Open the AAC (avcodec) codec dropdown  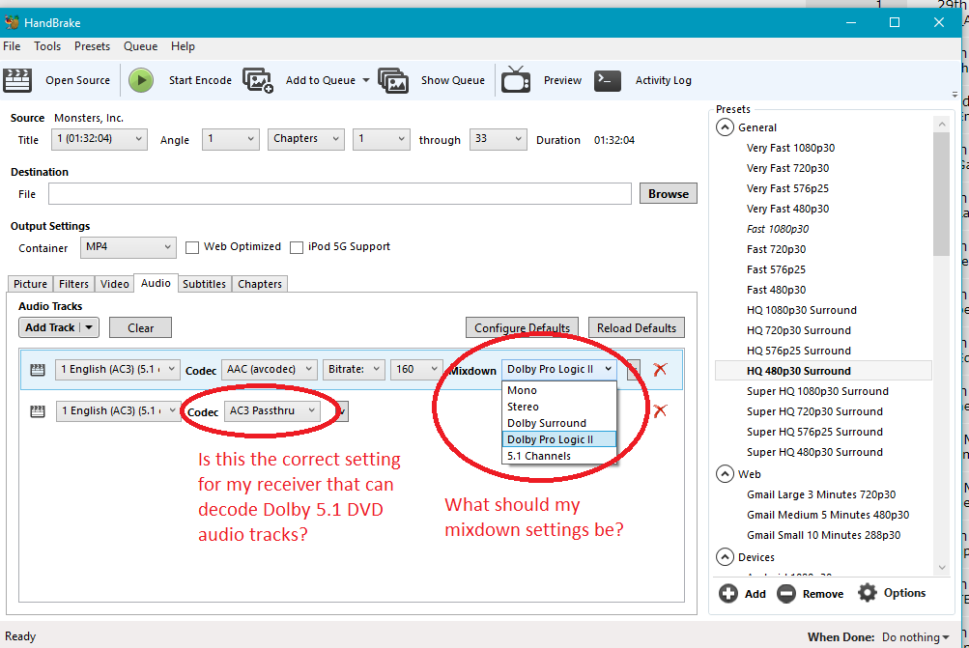[x=270, y=370]
